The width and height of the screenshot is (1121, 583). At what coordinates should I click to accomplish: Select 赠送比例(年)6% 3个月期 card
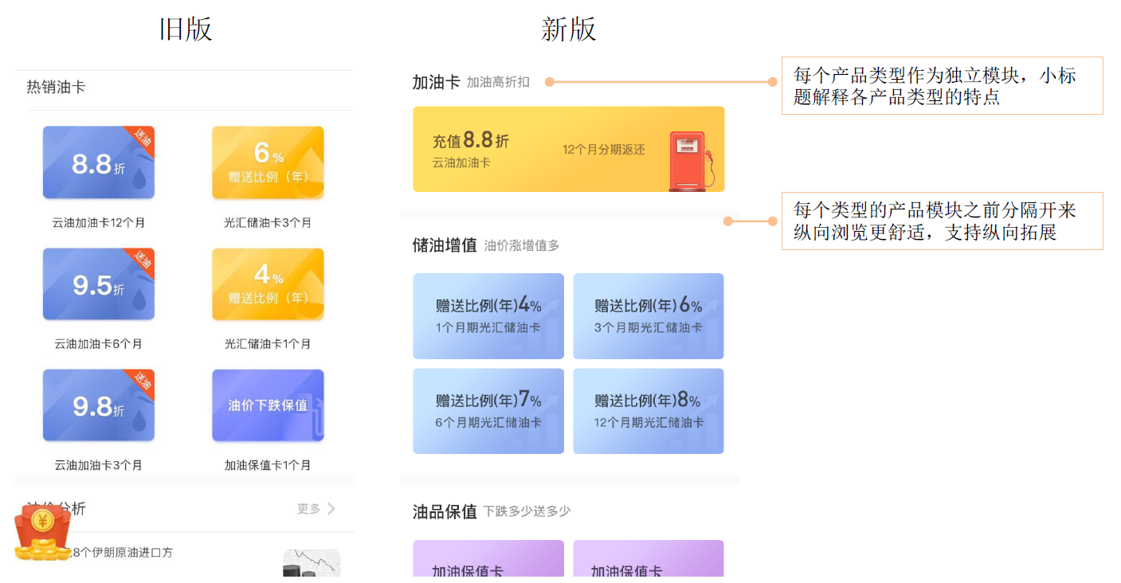(x=648, y=316)
